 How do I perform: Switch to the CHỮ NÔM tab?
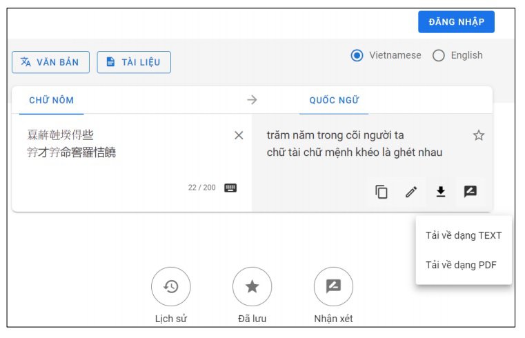tap(51, 100)
